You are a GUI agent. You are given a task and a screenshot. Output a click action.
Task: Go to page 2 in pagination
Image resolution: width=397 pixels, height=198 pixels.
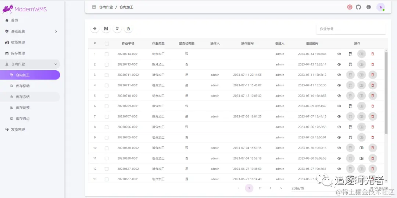(x=260, y=188)
